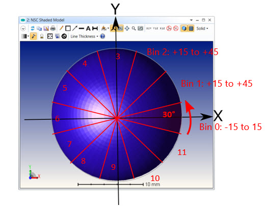Expand the circular chevron settings button
Image resolution: width=265 pixels, height=206 pixels.
tap(23, 29)
